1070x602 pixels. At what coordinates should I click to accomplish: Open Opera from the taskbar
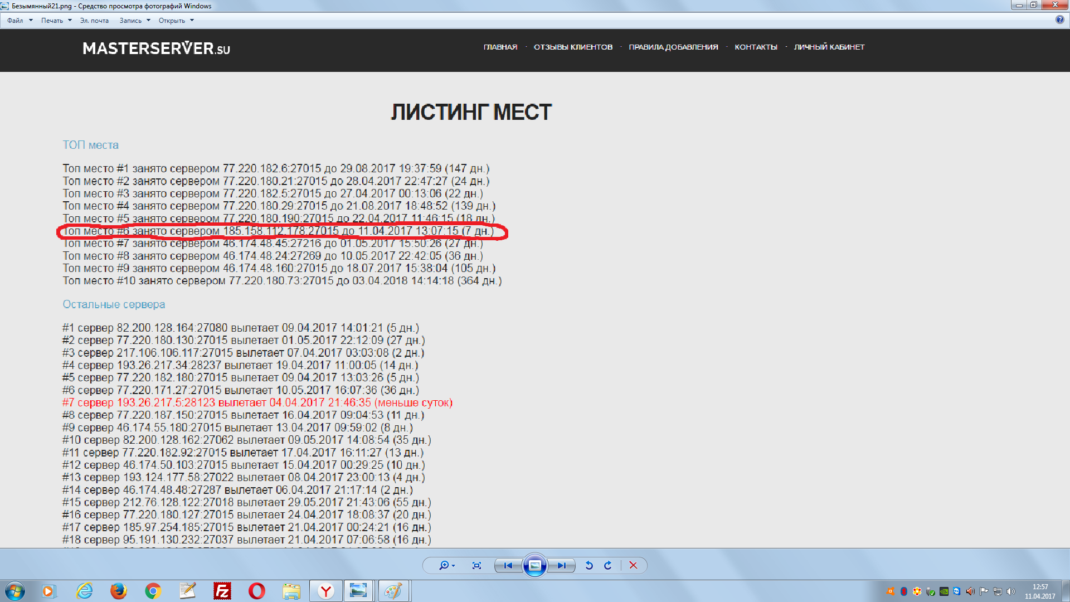pos(256,591)
